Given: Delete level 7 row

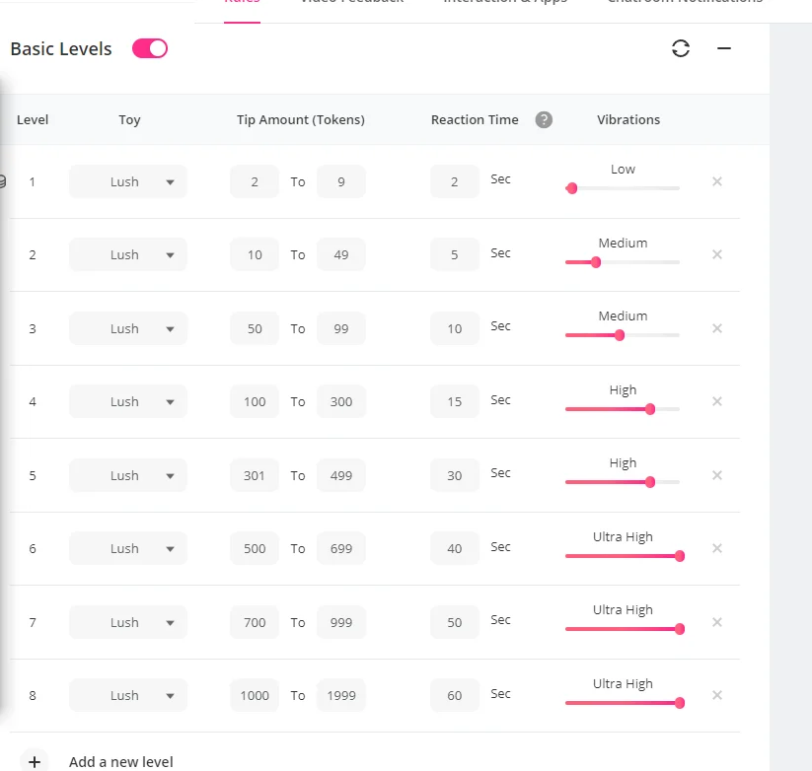Looking at the screenshot, I should (717, 622).
